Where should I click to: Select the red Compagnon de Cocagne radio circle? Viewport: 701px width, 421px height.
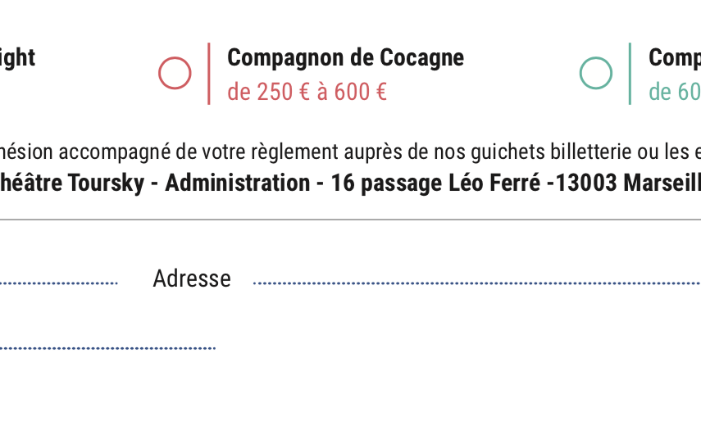coord(175,73)
